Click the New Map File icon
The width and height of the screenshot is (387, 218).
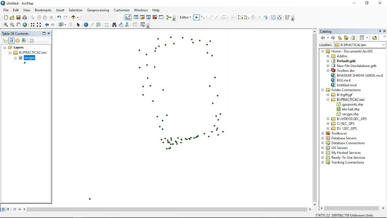(x=6, y=18)
